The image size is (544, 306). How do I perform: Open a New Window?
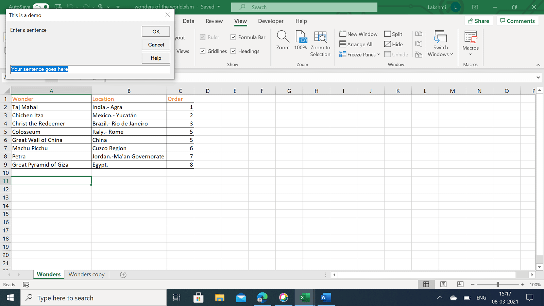pos(358,34)
